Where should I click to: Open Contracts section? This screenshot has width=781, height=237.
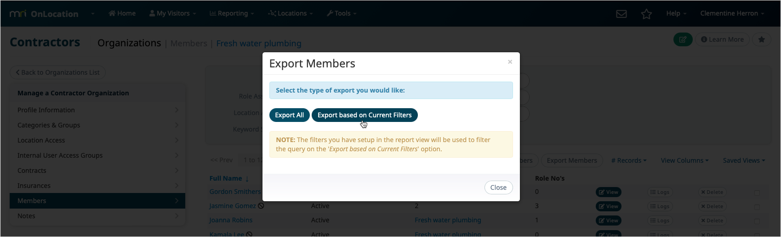click(97, 171)
